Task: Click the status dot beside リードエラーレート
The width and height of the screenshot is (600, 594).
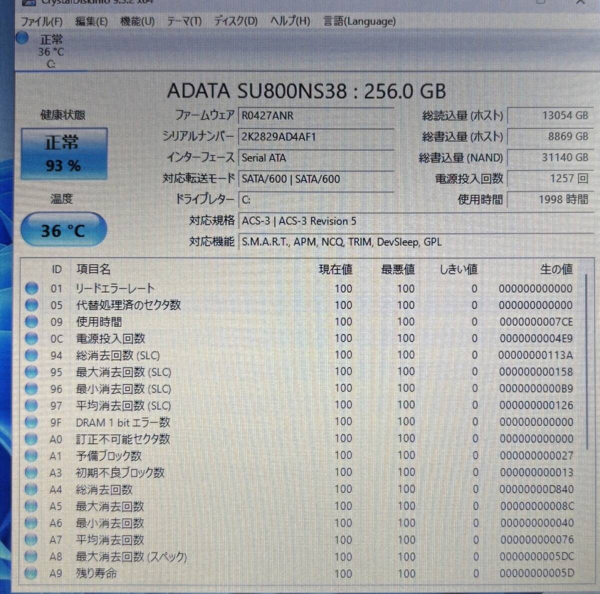Action: tap(31, 288)
